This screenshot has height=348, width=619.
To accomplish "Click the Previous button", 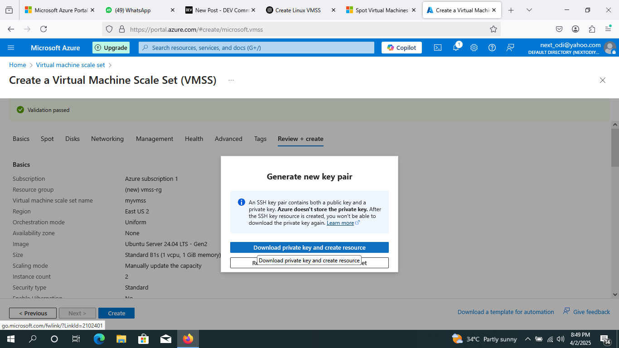I will coord(33,313).
